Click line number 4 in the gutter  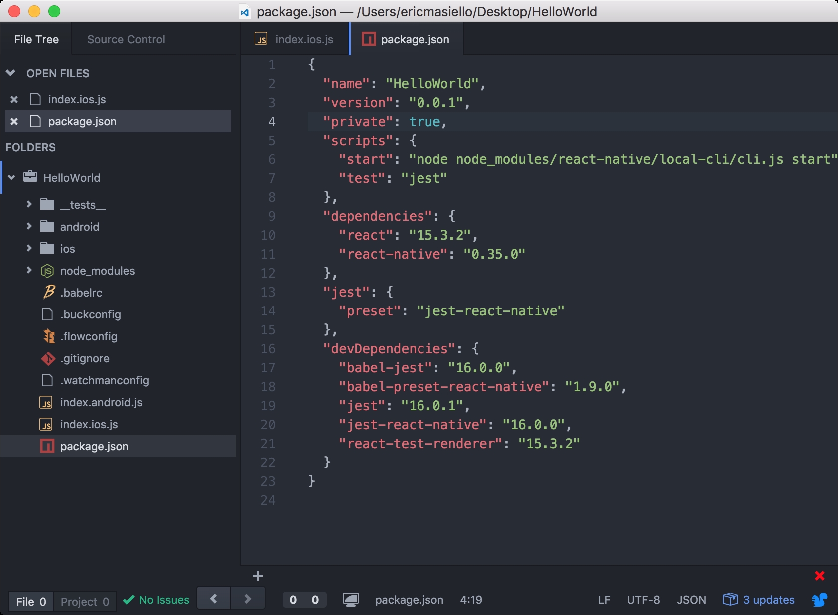[272, 121]
